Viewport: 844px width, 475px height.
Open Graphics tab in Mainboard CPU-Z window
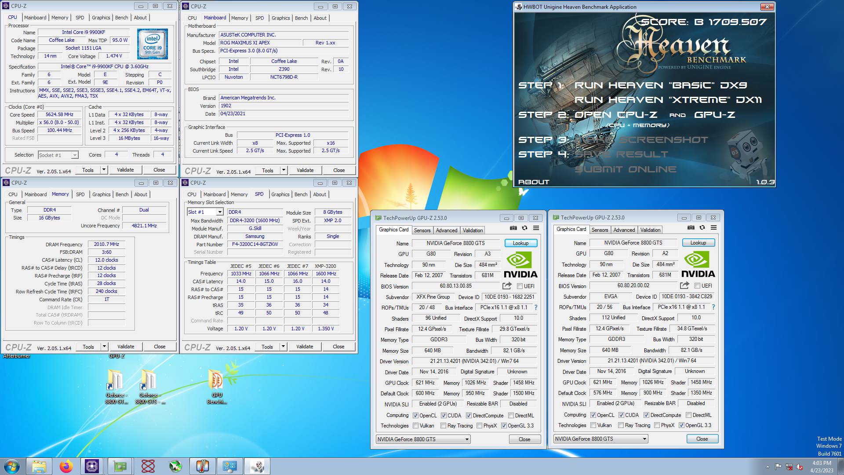tap(280, 18)
